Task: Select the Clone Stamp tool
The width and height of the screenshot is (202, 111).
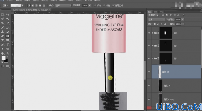Action: pyautogui.click(x=3, y=32)
